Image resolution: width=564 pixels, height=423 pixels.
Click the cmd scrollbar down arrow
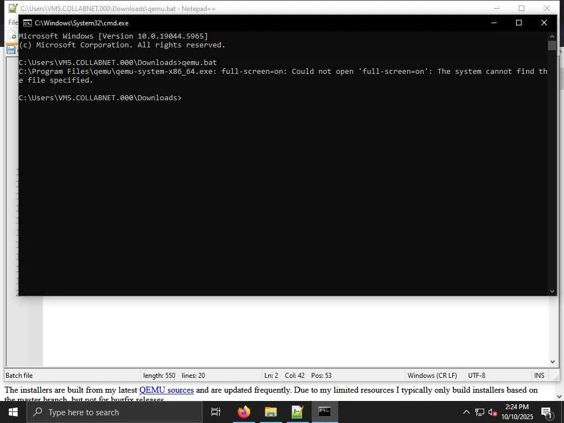(552, 291)
